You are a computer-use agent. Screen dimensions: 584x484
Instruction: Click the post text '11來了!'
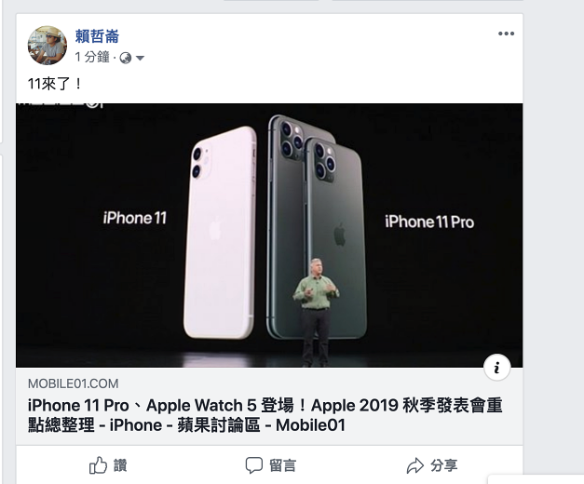click(x=55, y=84)
